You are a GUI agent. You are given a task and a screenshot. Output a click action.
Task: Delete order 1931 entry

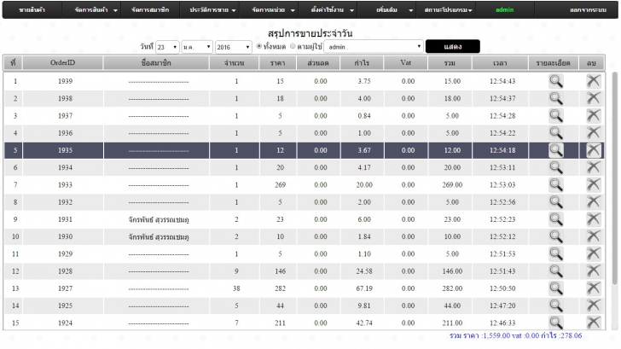[x=594, y=219]
